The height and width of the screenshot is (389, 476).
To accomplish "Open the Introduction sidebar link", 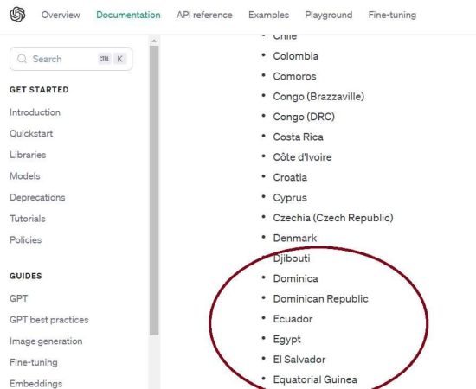I will point(35,112).
